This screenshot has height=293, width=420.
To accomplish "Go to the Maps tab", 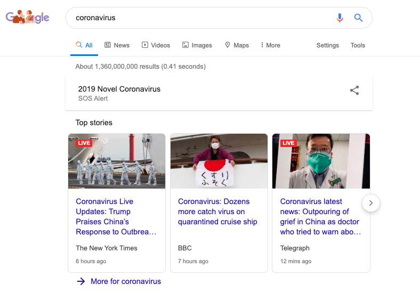I will click(237, 45).
